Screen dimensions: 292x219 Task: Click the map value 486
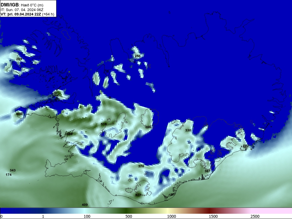pyautogui.click(x=70, y=134)
